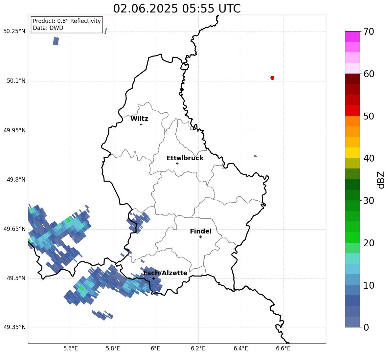This screenshot has height=355, width=389.
Task: Click the Product: 0.8° Reflectivity text
Action: pos(67,21)
